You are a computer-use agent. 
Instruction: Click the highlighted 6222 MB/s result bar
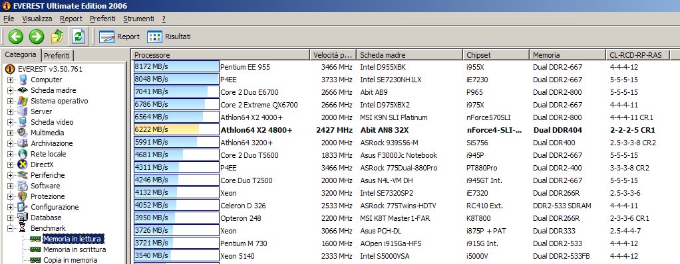click(176, 130)
